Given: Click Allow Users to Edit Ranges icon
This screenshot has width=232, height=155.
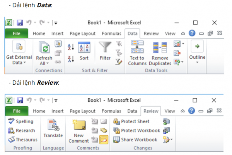Looking at the screenshot, I should pyautogui.click(x=166, y=130).
